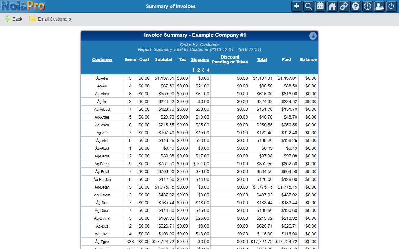Sort by the Total column header

point(262,59)
